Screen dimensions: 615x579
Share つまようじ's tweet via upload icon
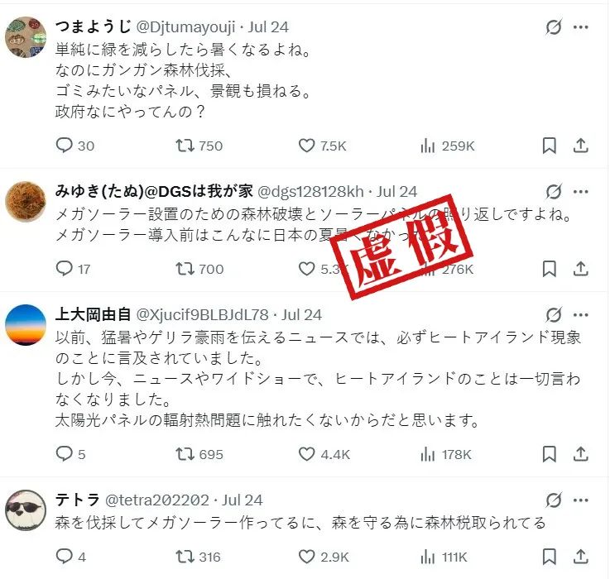[x=581, y=146]
